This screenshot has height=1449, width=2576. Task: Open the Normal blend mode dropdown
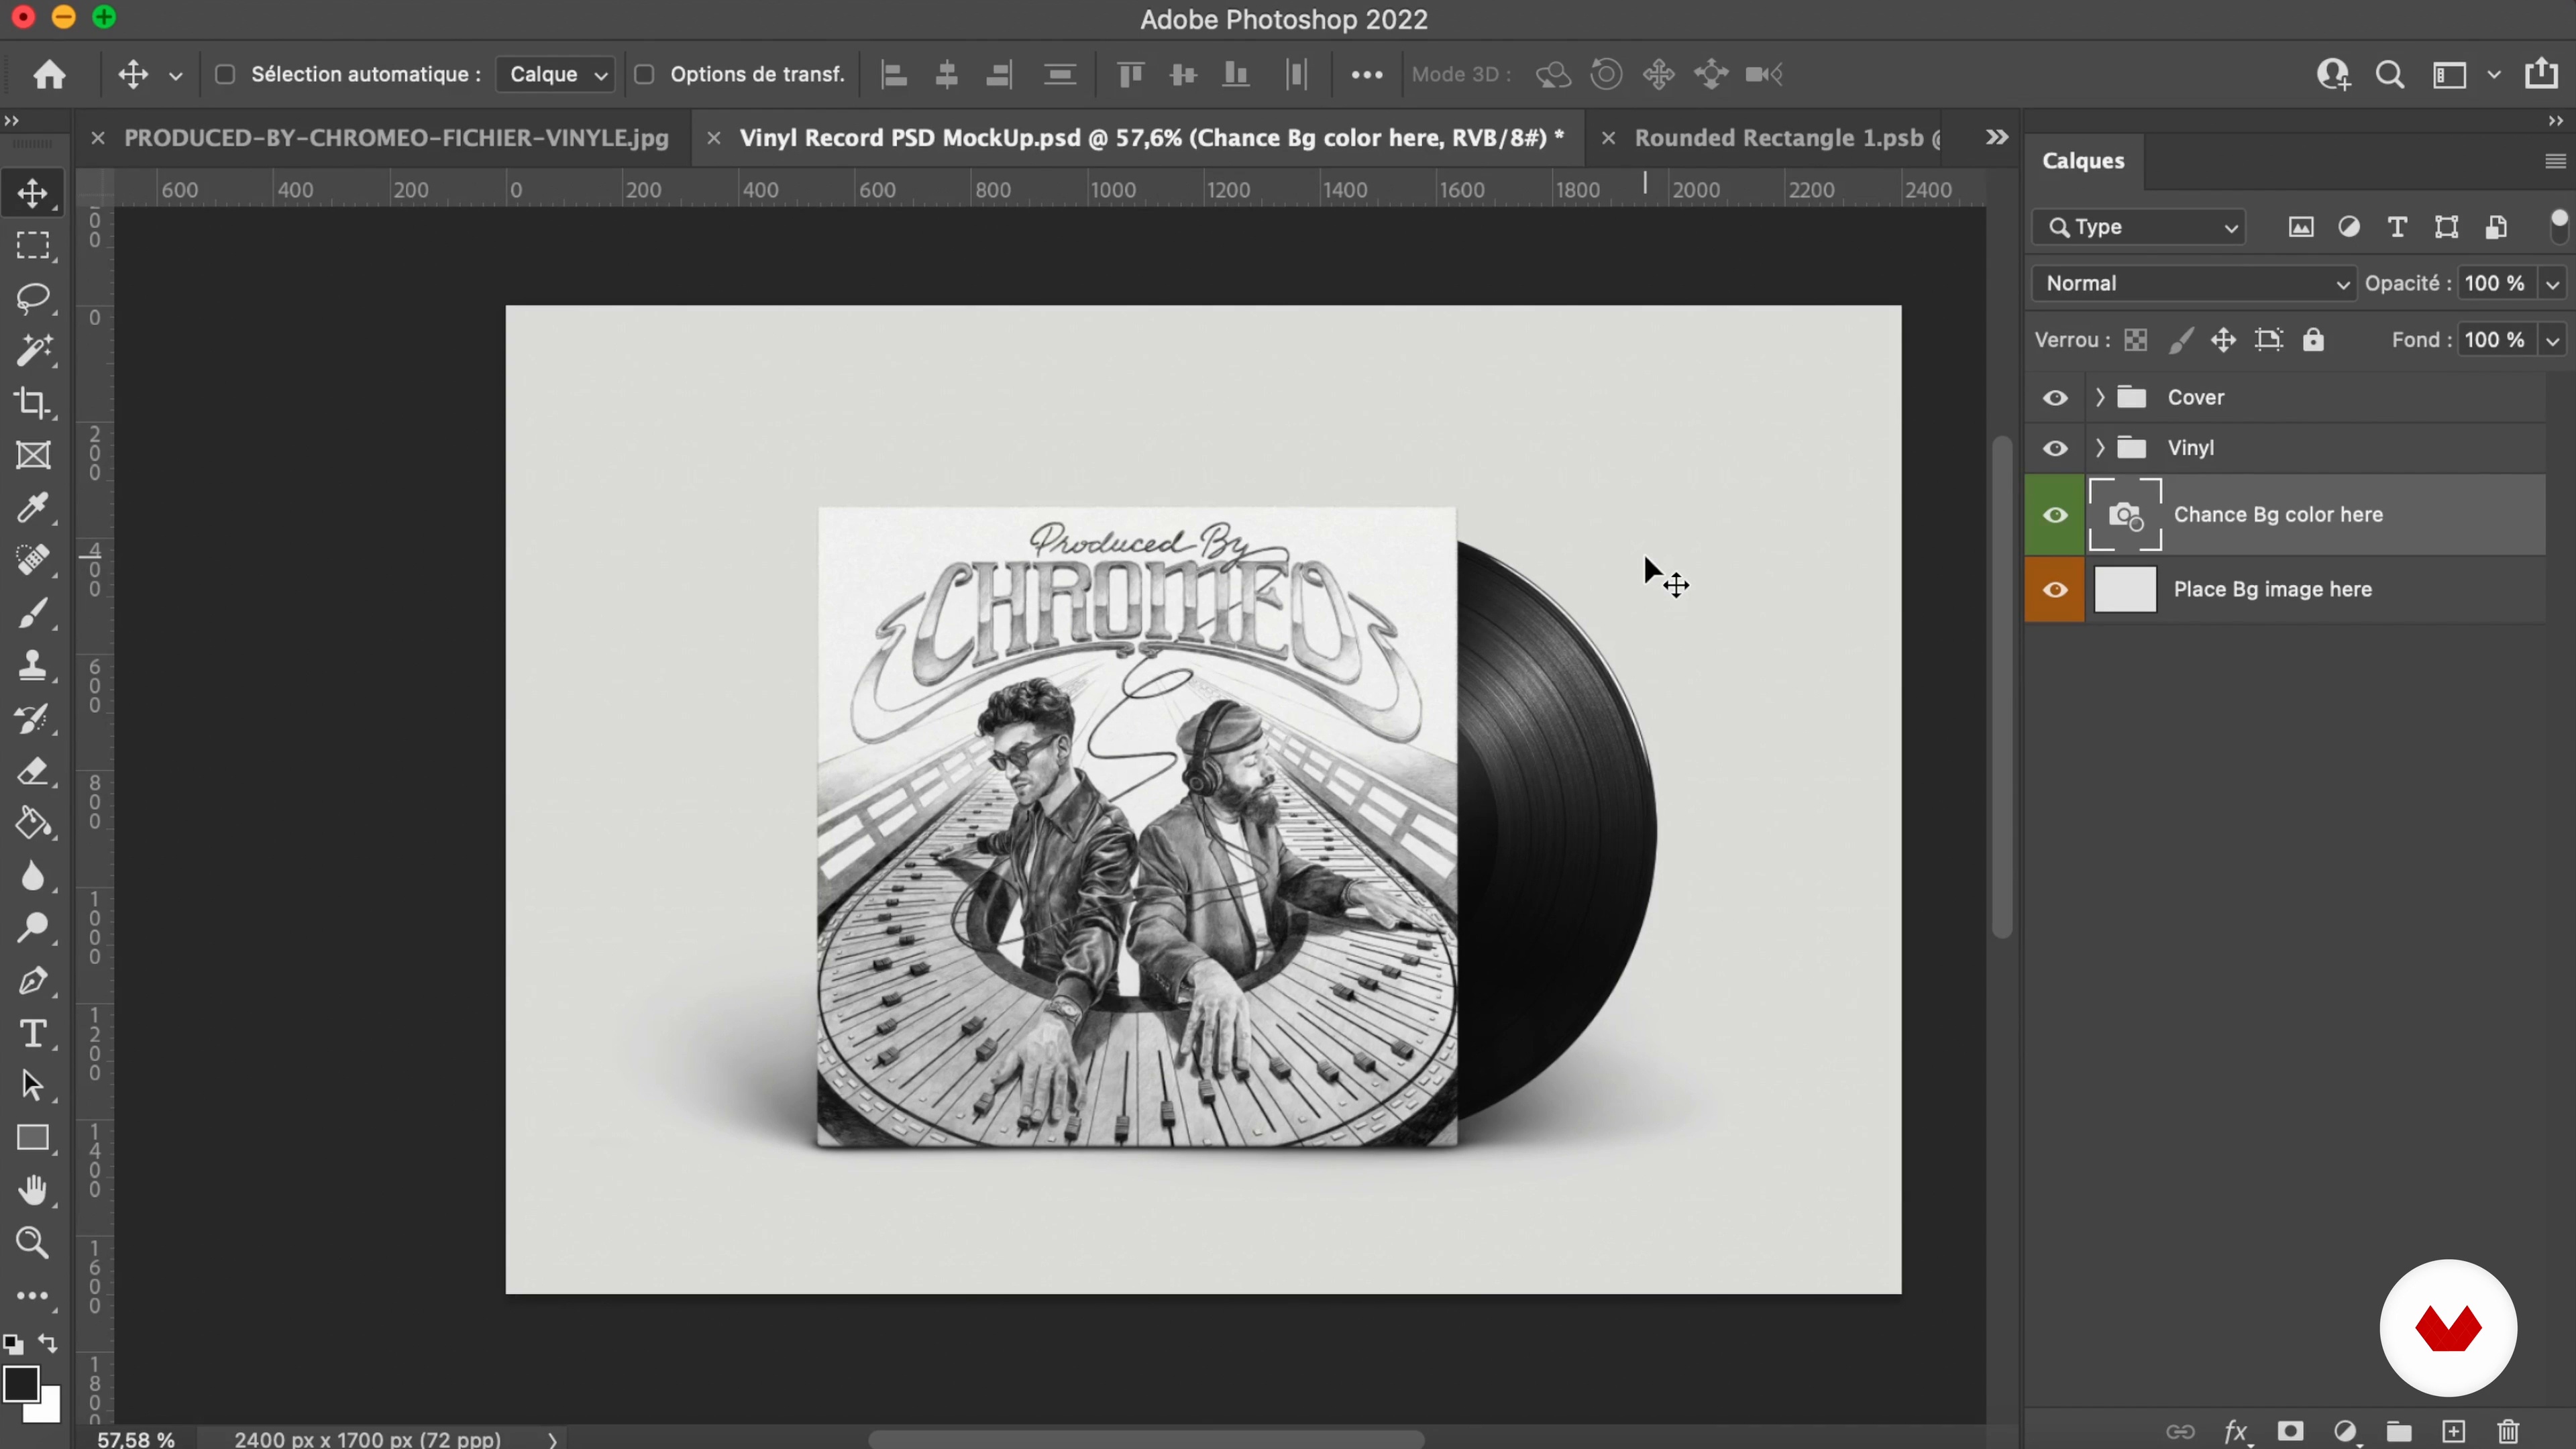click(x=2194, y=283)
